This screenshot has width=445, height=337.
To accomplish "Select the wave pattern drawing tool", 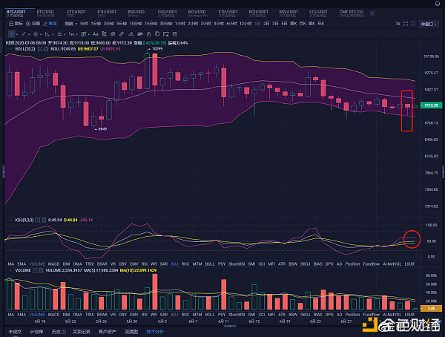I will coord(71,34).
